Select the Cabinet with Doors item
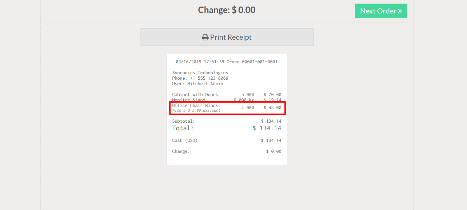The image size is (467, 210). click(195, 95)
